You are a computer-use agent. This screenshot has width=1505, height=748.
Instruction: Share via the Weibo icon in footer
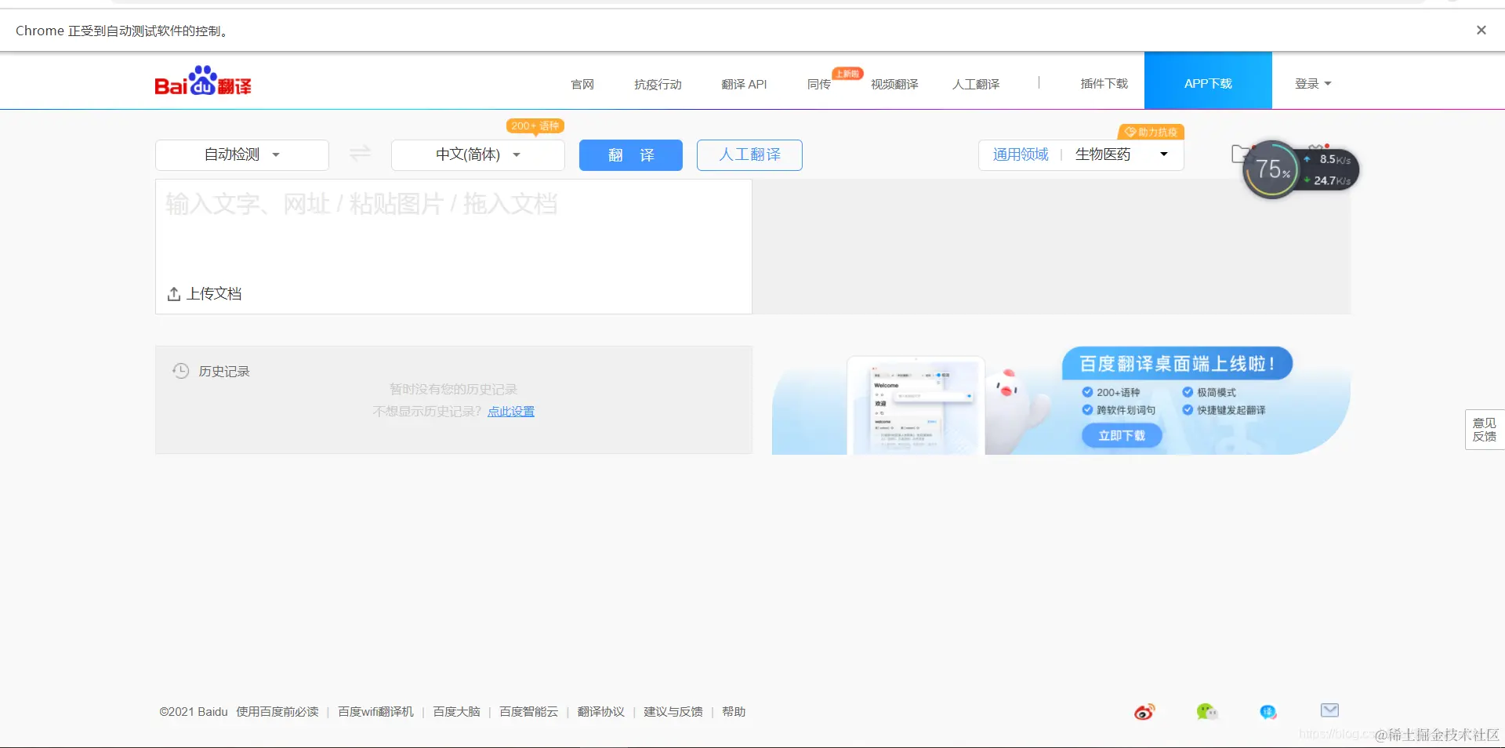pyautogui.click(x=1143, y=712)
